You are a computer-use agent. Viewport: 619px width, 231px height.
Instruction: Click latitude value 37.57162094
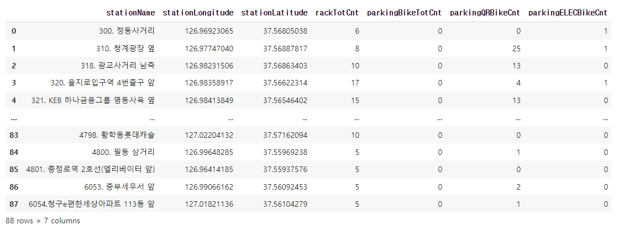point(285,135)
